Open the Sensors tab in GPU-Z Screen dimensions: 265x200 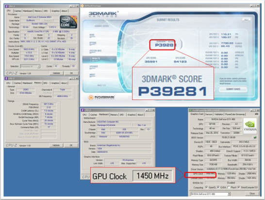tap(209, 114)
